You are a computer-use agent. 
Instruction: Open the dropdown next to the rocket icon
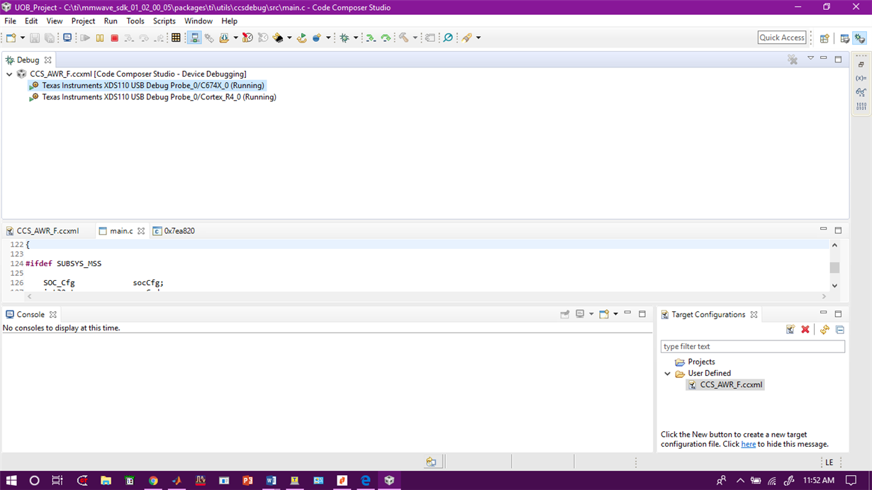[479, 38]
